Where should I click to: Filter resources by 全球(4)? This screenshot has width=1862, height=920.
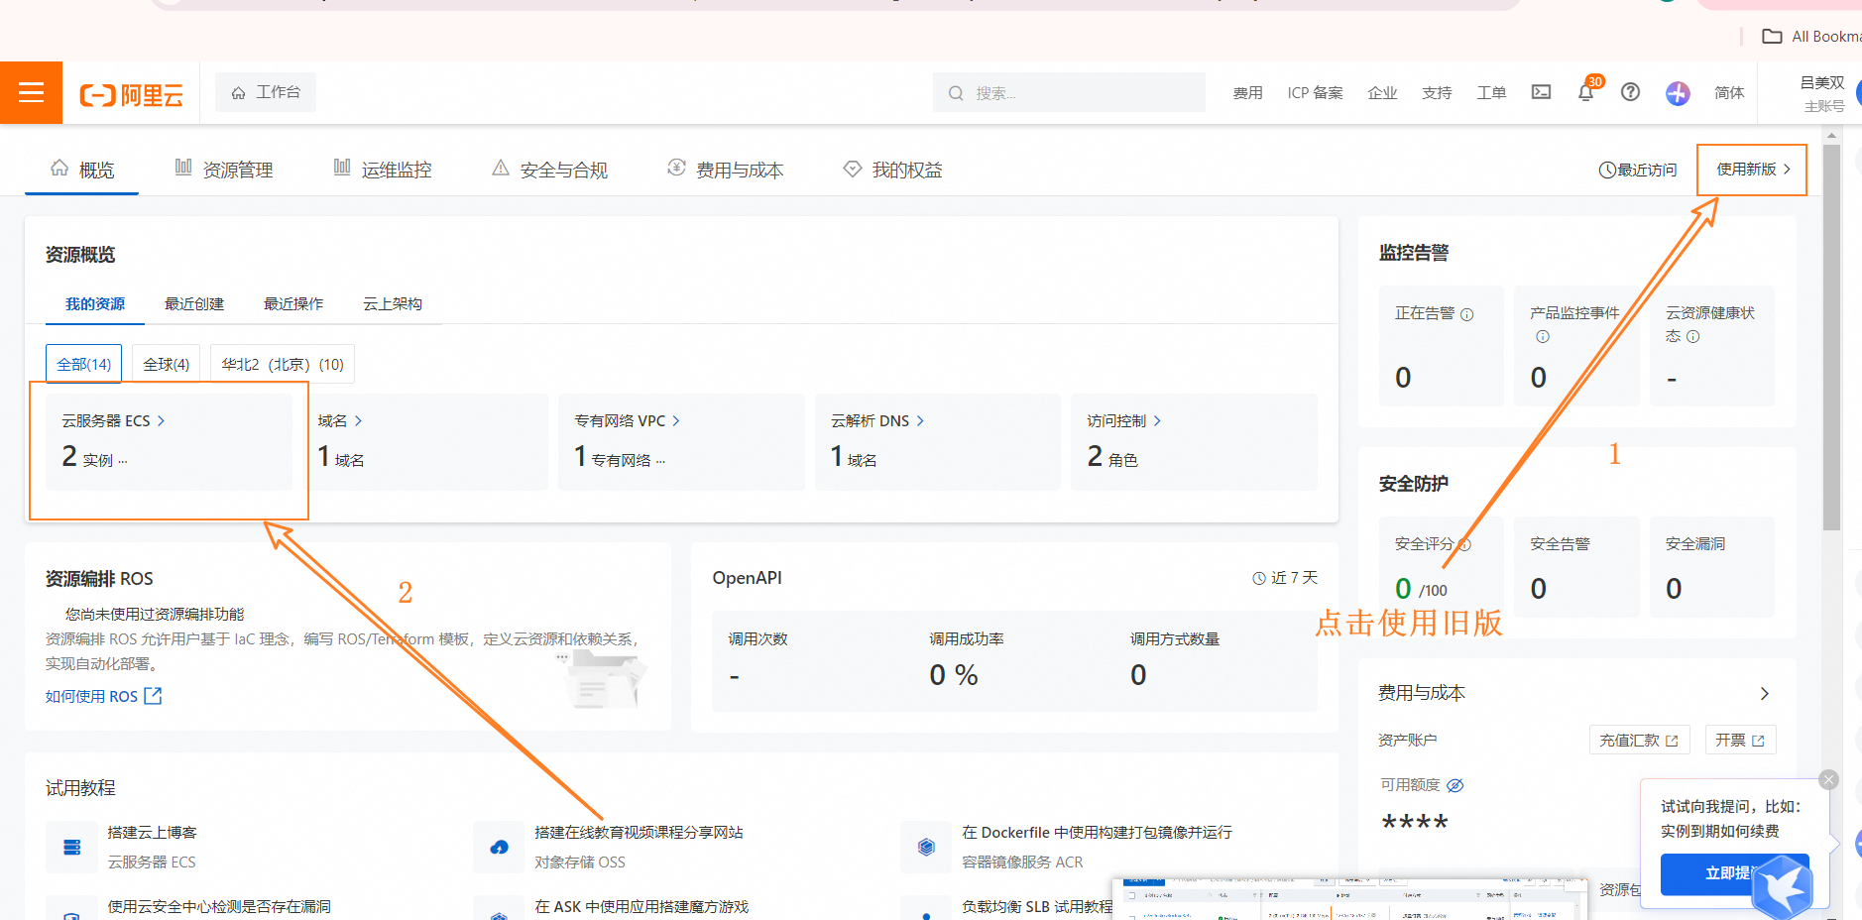(x=167, y=364)
